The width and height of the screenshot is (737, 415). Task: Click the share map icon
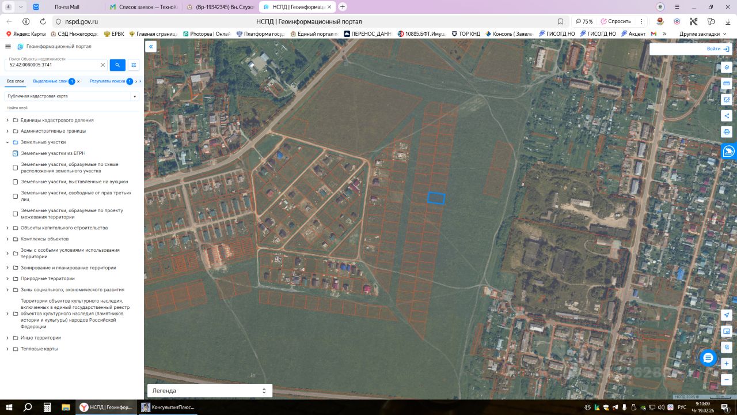pyautogui.click(x=727, y=116)
